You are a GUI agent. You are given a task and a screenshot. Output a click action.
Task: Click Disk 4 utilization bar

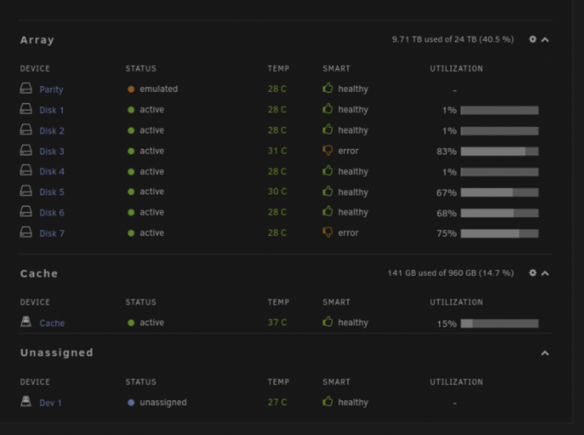click(x=499, y=172)
